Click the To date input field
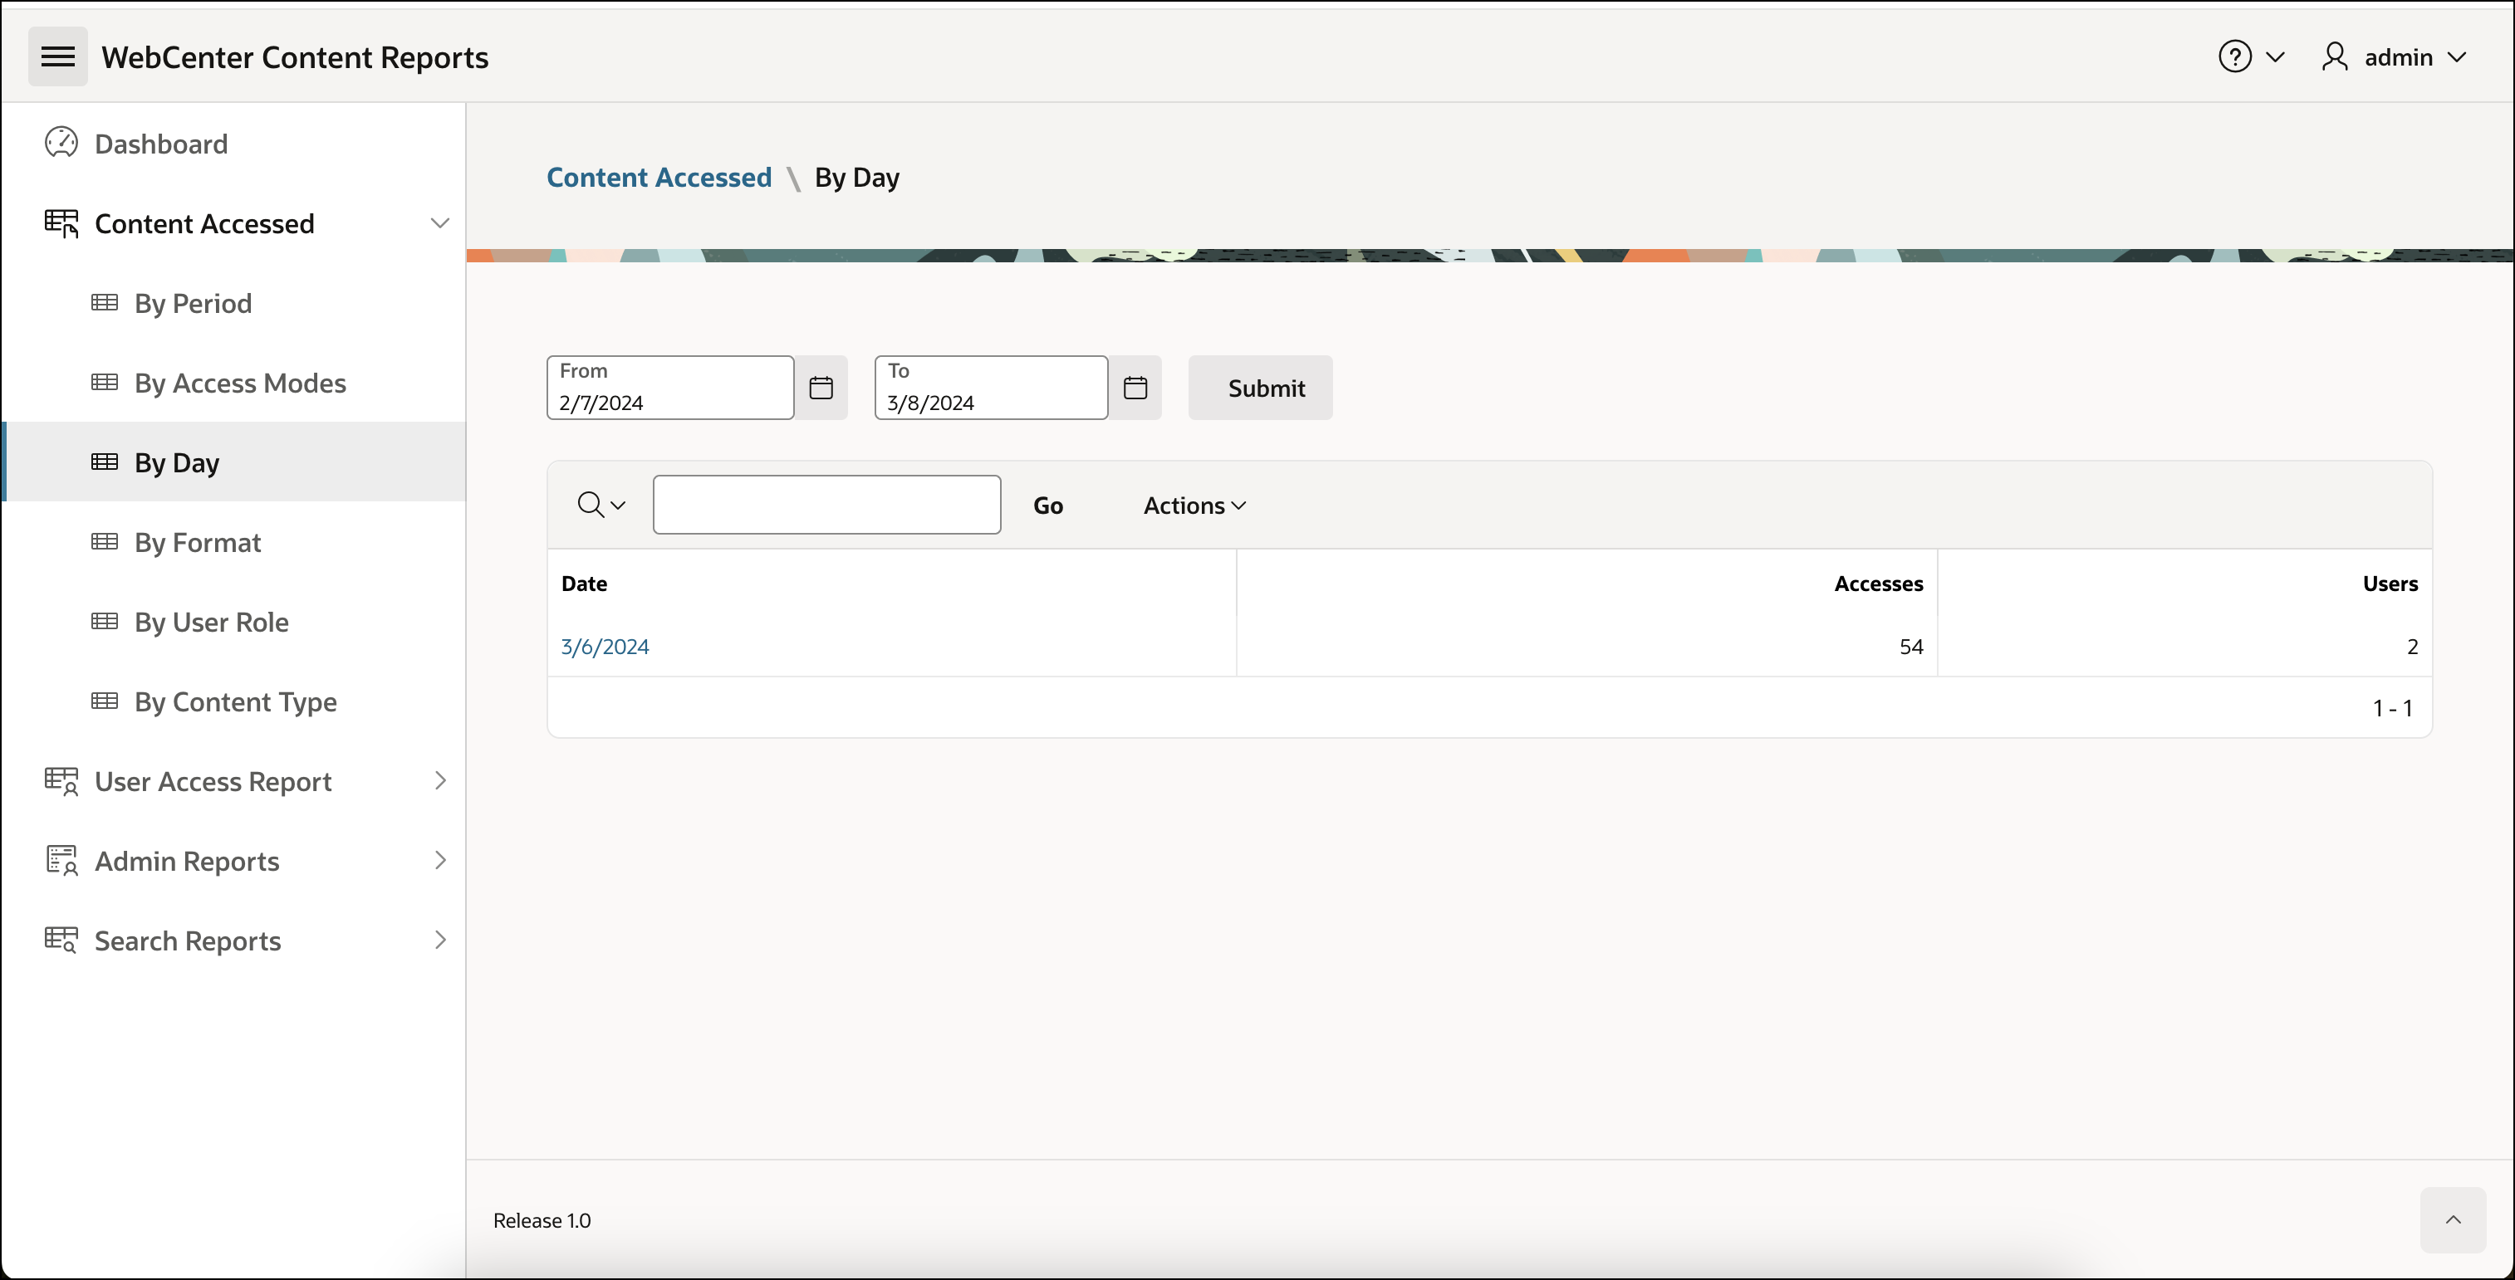2515x1280 pixels. pos(991,388)
